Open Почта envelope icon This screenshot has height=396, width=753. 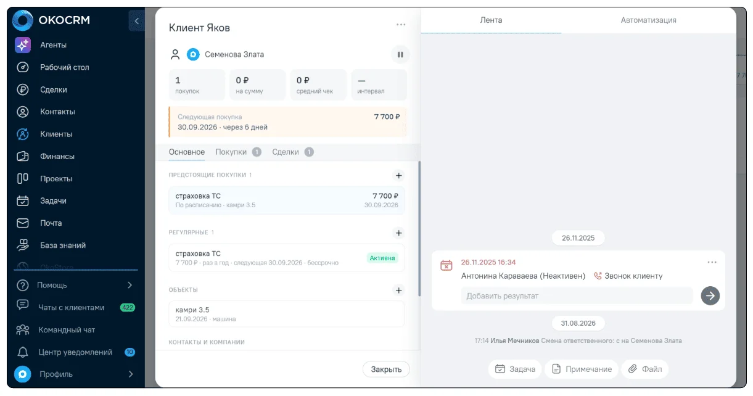pyautogui.click(x=23, y=223)
